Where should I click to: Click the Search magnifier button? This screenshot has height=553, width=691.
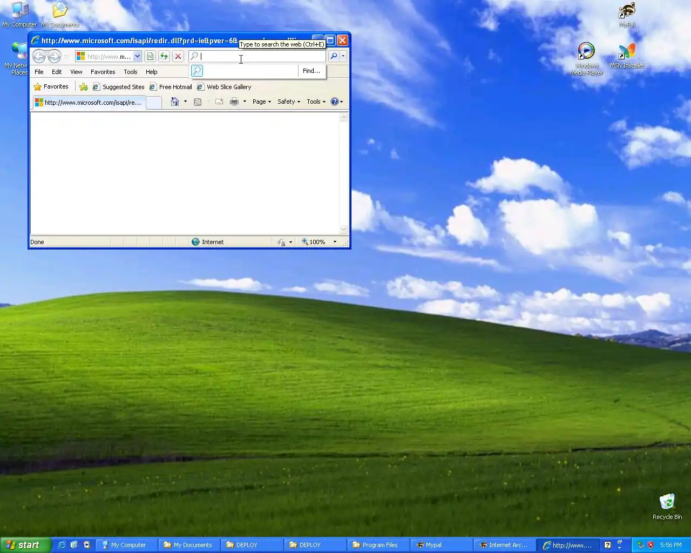(x=334, y=56)
